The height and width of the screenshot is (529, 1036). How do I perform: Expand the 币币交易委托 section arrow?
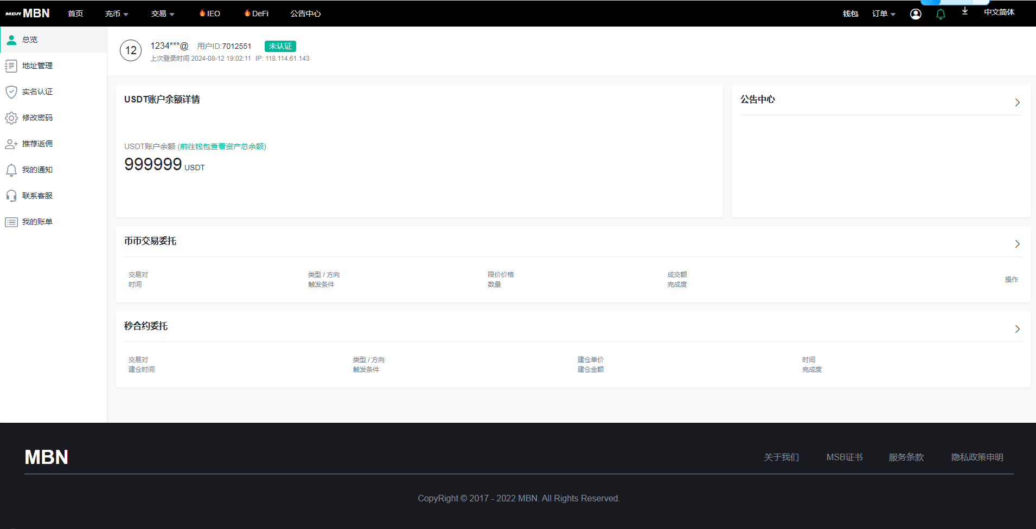click(x=1017, y=244)
